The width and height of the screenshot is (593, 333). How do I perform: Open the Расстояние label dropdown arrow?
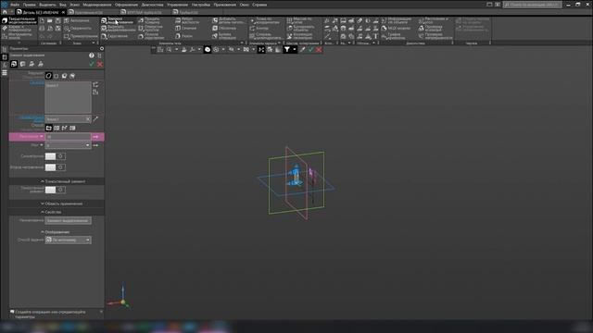click(42, 136)
